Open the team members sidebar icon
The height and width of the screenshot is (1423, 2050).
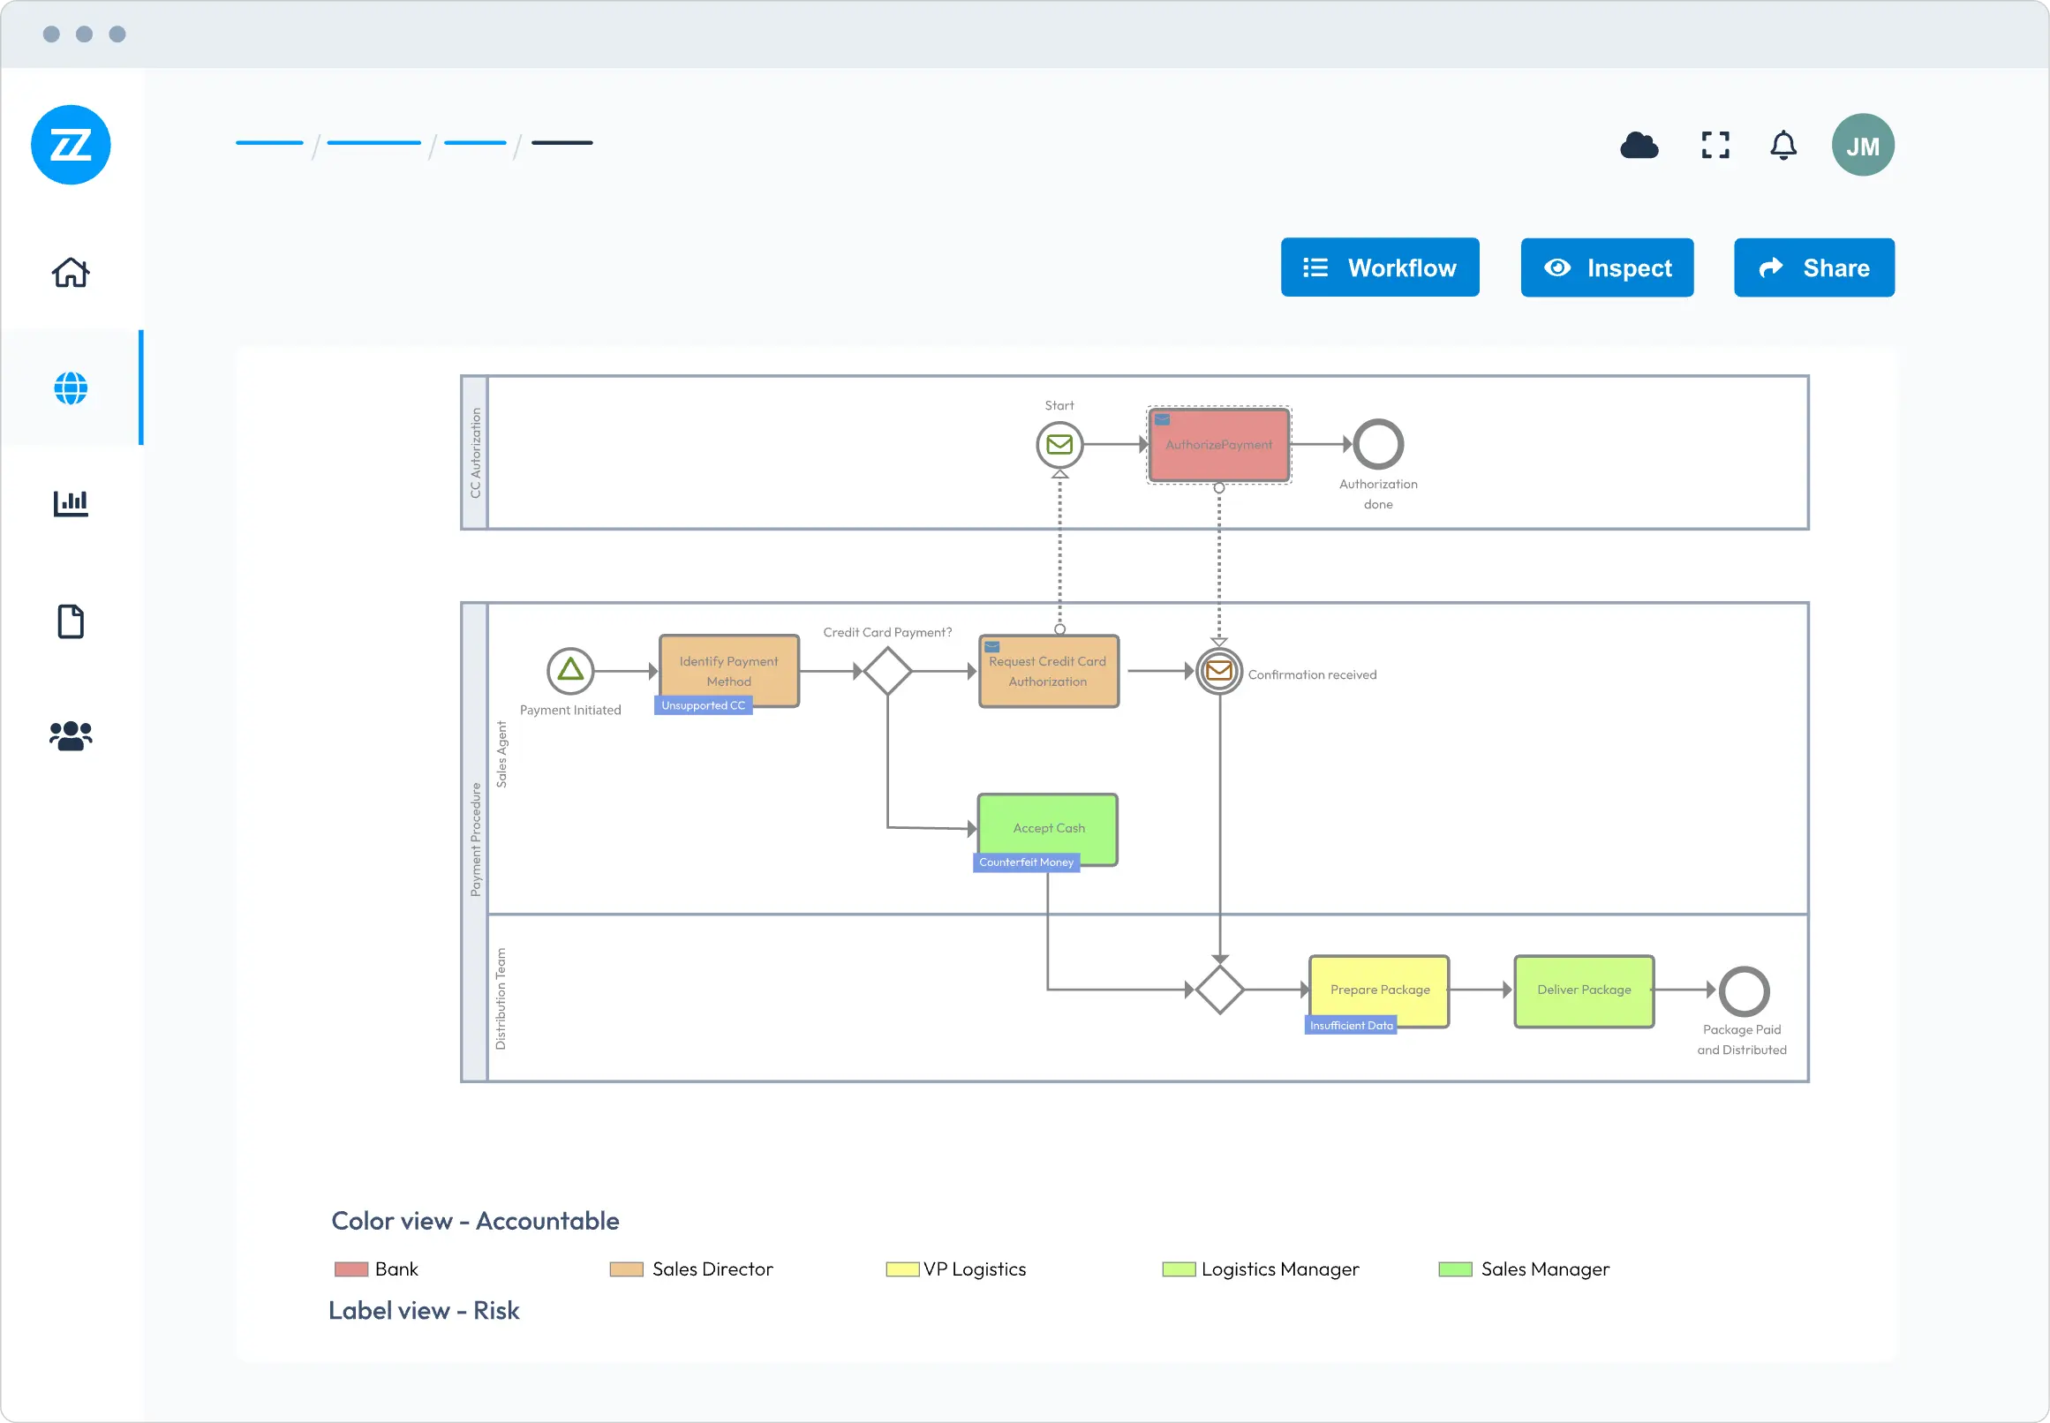70,735
